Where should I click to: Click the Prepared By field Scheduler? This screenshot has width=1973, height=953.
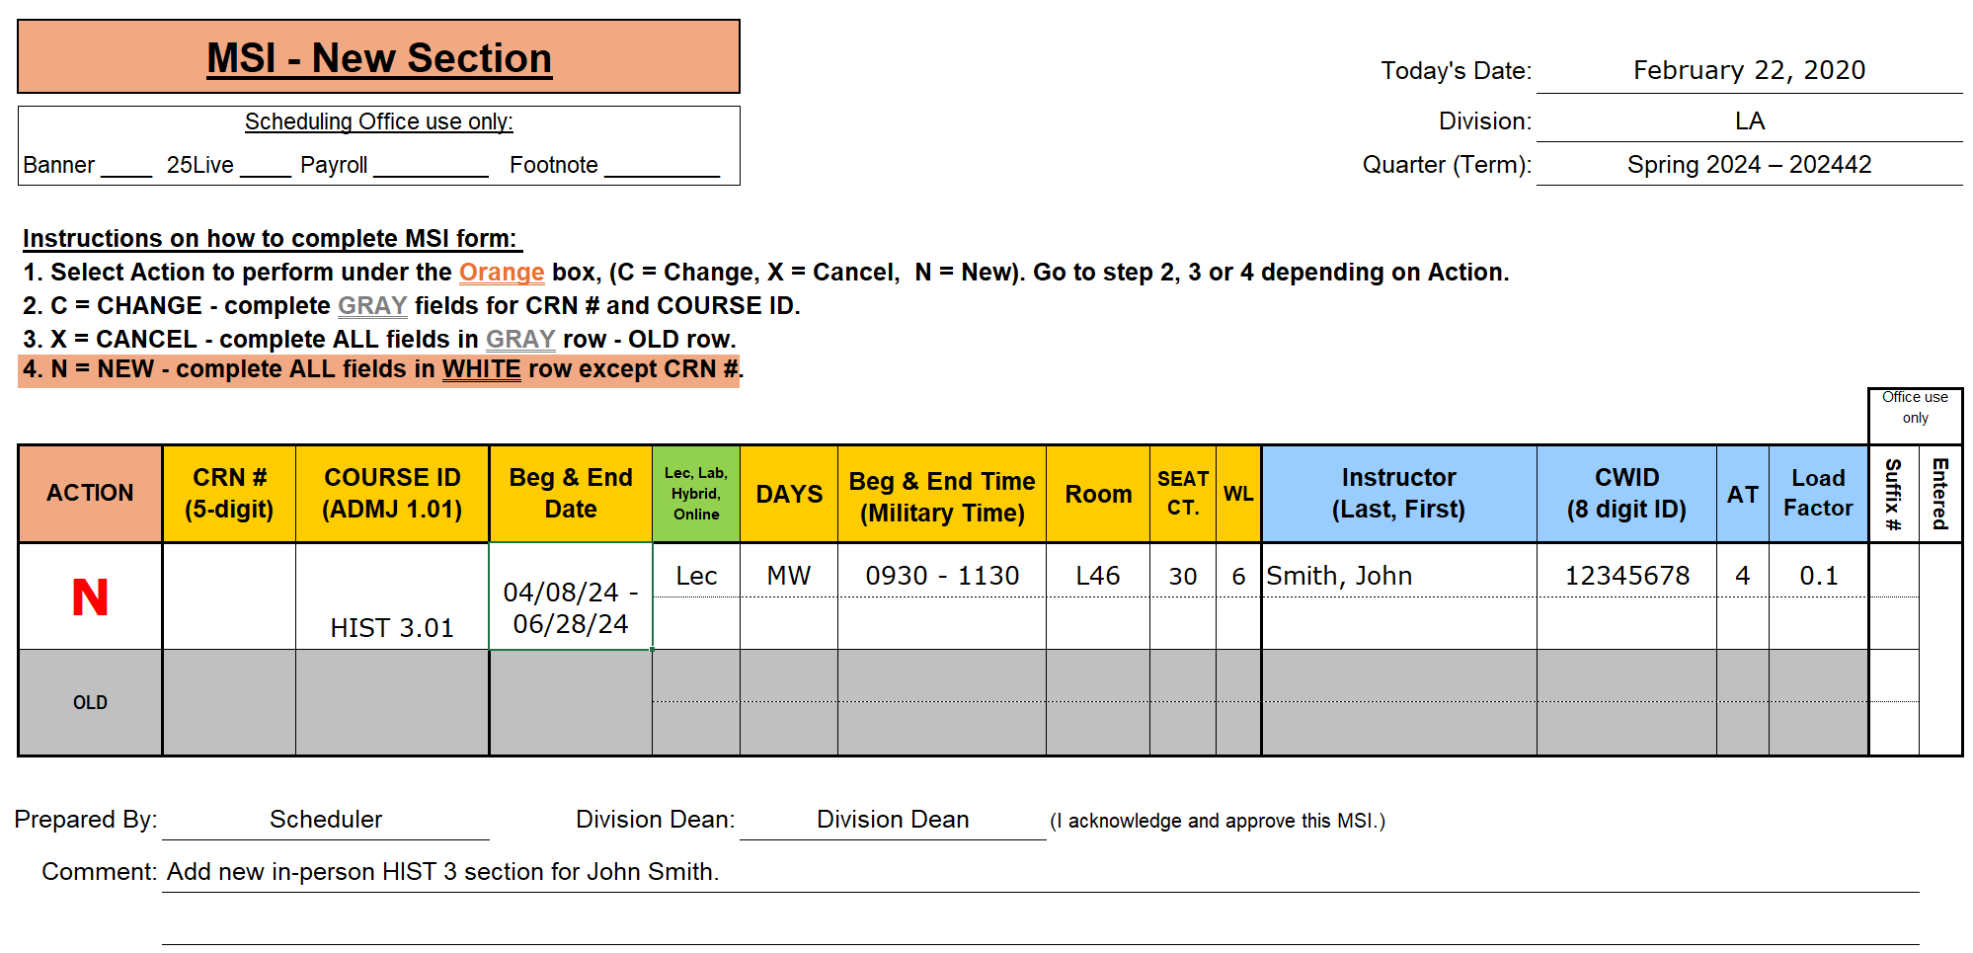pyautogui.click(x=326, y=820)
